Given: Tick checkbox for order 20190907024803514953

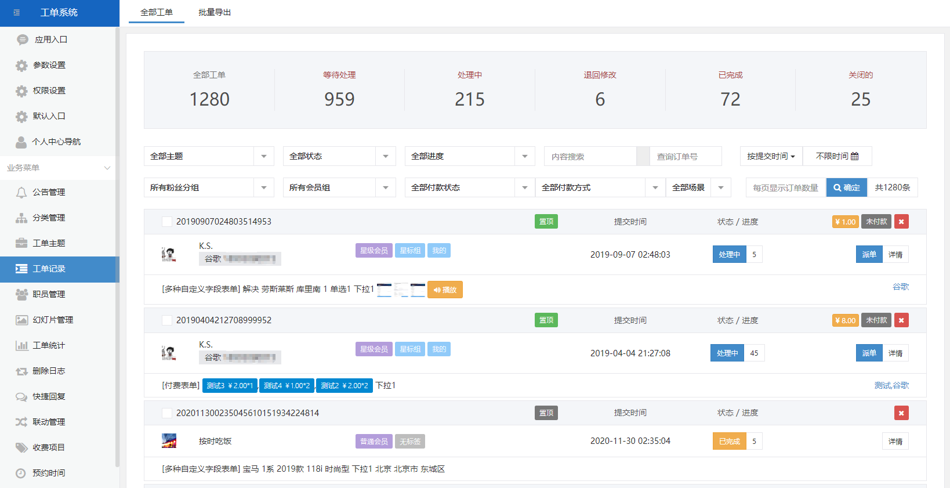Looking at the screenshot, I should (167, 222).
